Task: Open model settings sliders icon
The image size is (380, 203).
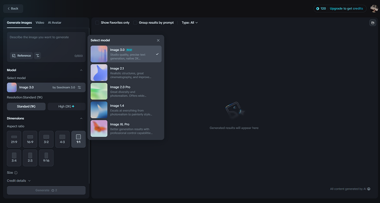Action: pyautogui.click(x=80, y=87)
